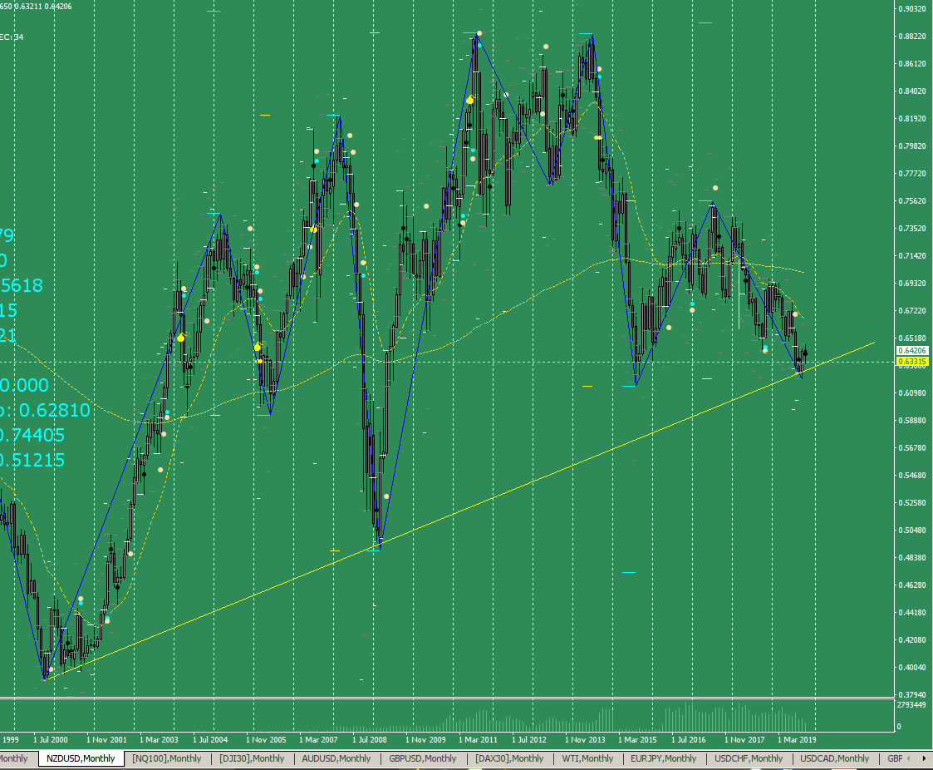Click the yellow horizontal line label 0.63315
This screenshot has width=933, height=770.
[x=912, y=362]
